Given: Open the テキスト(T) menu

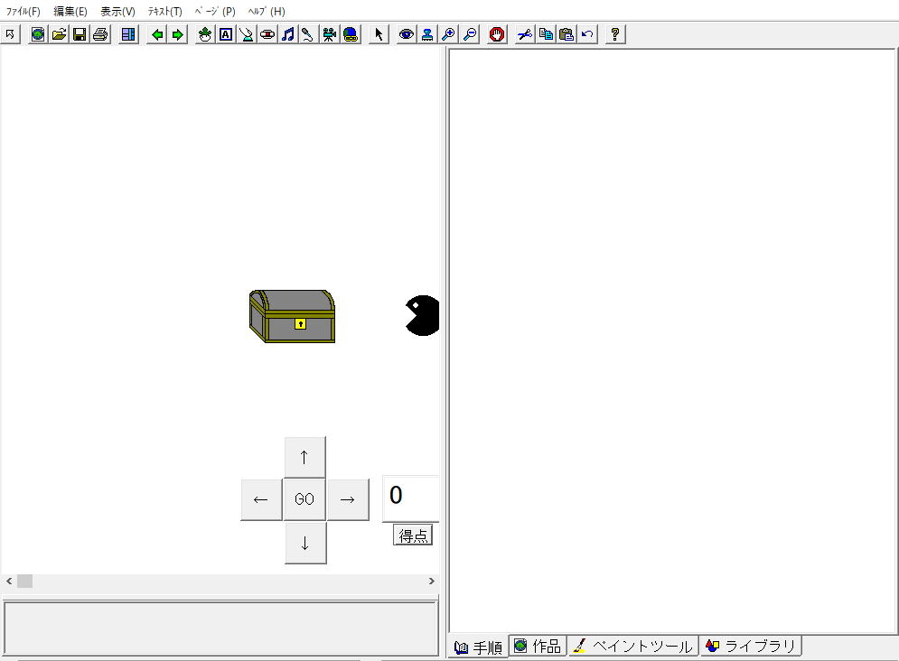Looking at the screenshot, I should pos(165,11).
